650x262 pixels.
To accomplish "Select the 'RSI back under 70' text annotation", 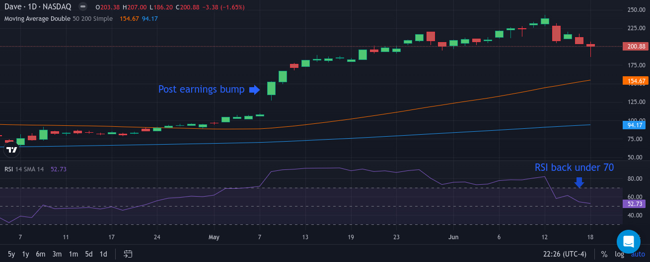I will click(574, 167).
